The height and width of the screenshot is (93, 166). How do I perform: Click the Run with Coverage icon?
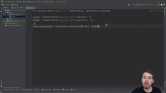(153, 5)
